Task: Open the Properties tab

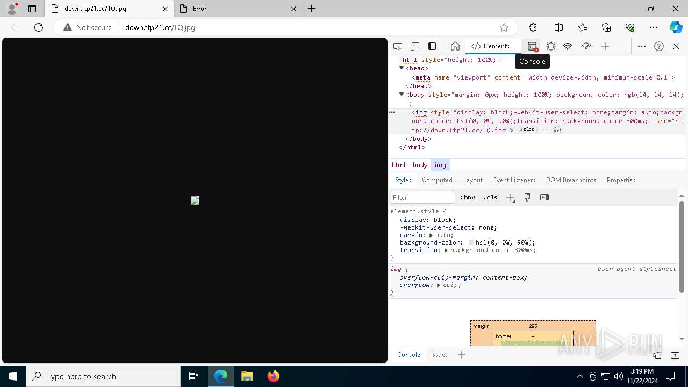Action: (x=621, y=180)
